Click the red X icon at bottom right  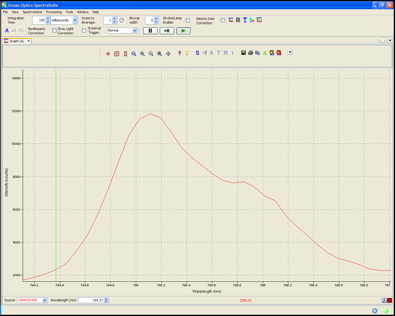tap(389, 300)
